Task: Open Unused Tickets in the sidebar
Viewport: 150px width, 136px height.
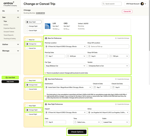Action: (x=9, y=32)
